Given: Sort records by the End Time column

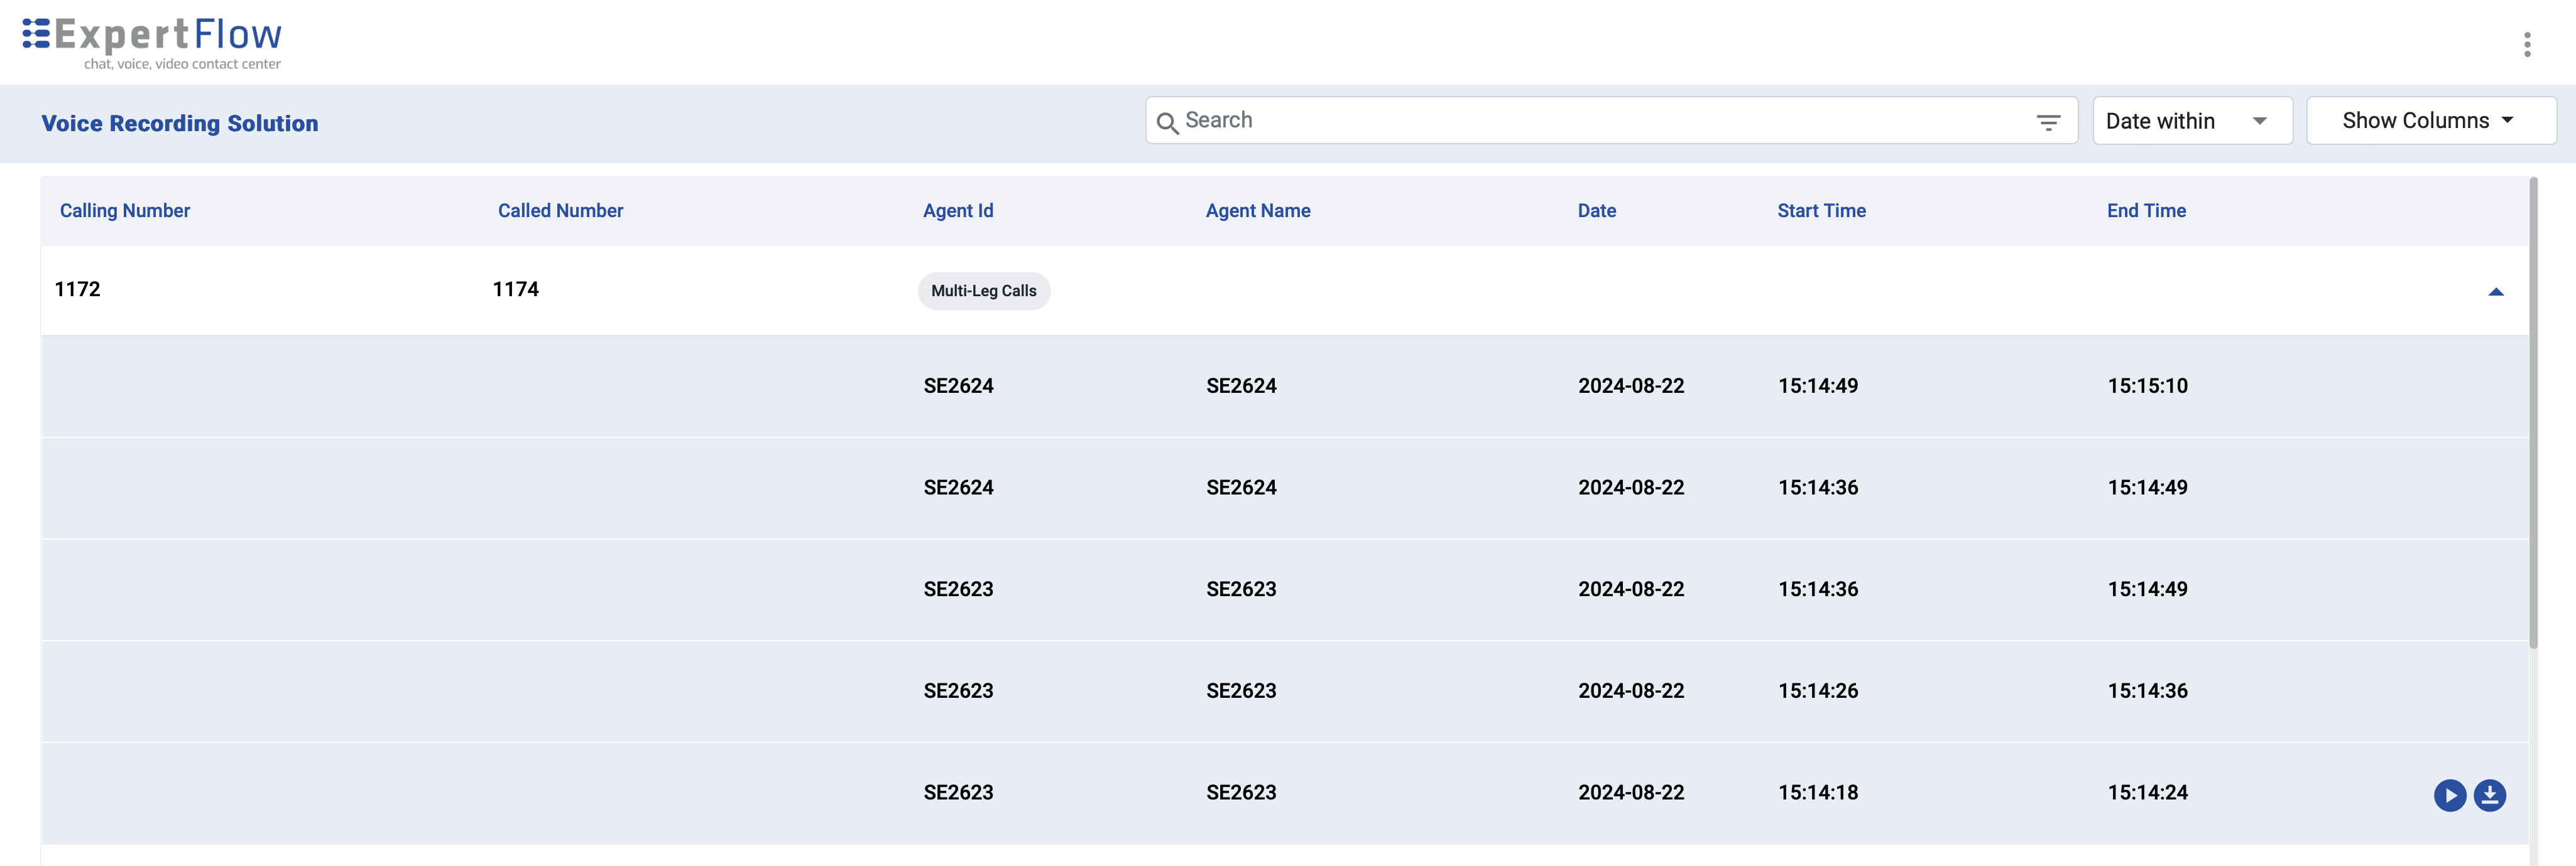Looking at the screenshot, I should (2145, 211).
